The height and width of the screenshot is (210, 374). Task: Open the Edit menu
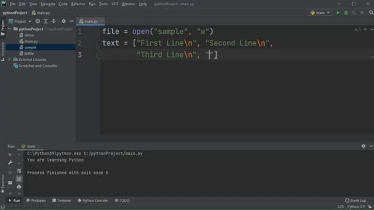click(22, 4)
